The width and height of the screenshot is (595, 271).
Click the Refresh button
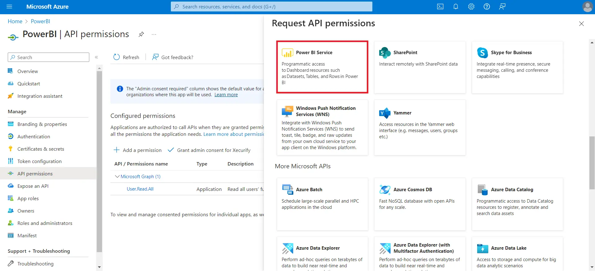[126, 57]
